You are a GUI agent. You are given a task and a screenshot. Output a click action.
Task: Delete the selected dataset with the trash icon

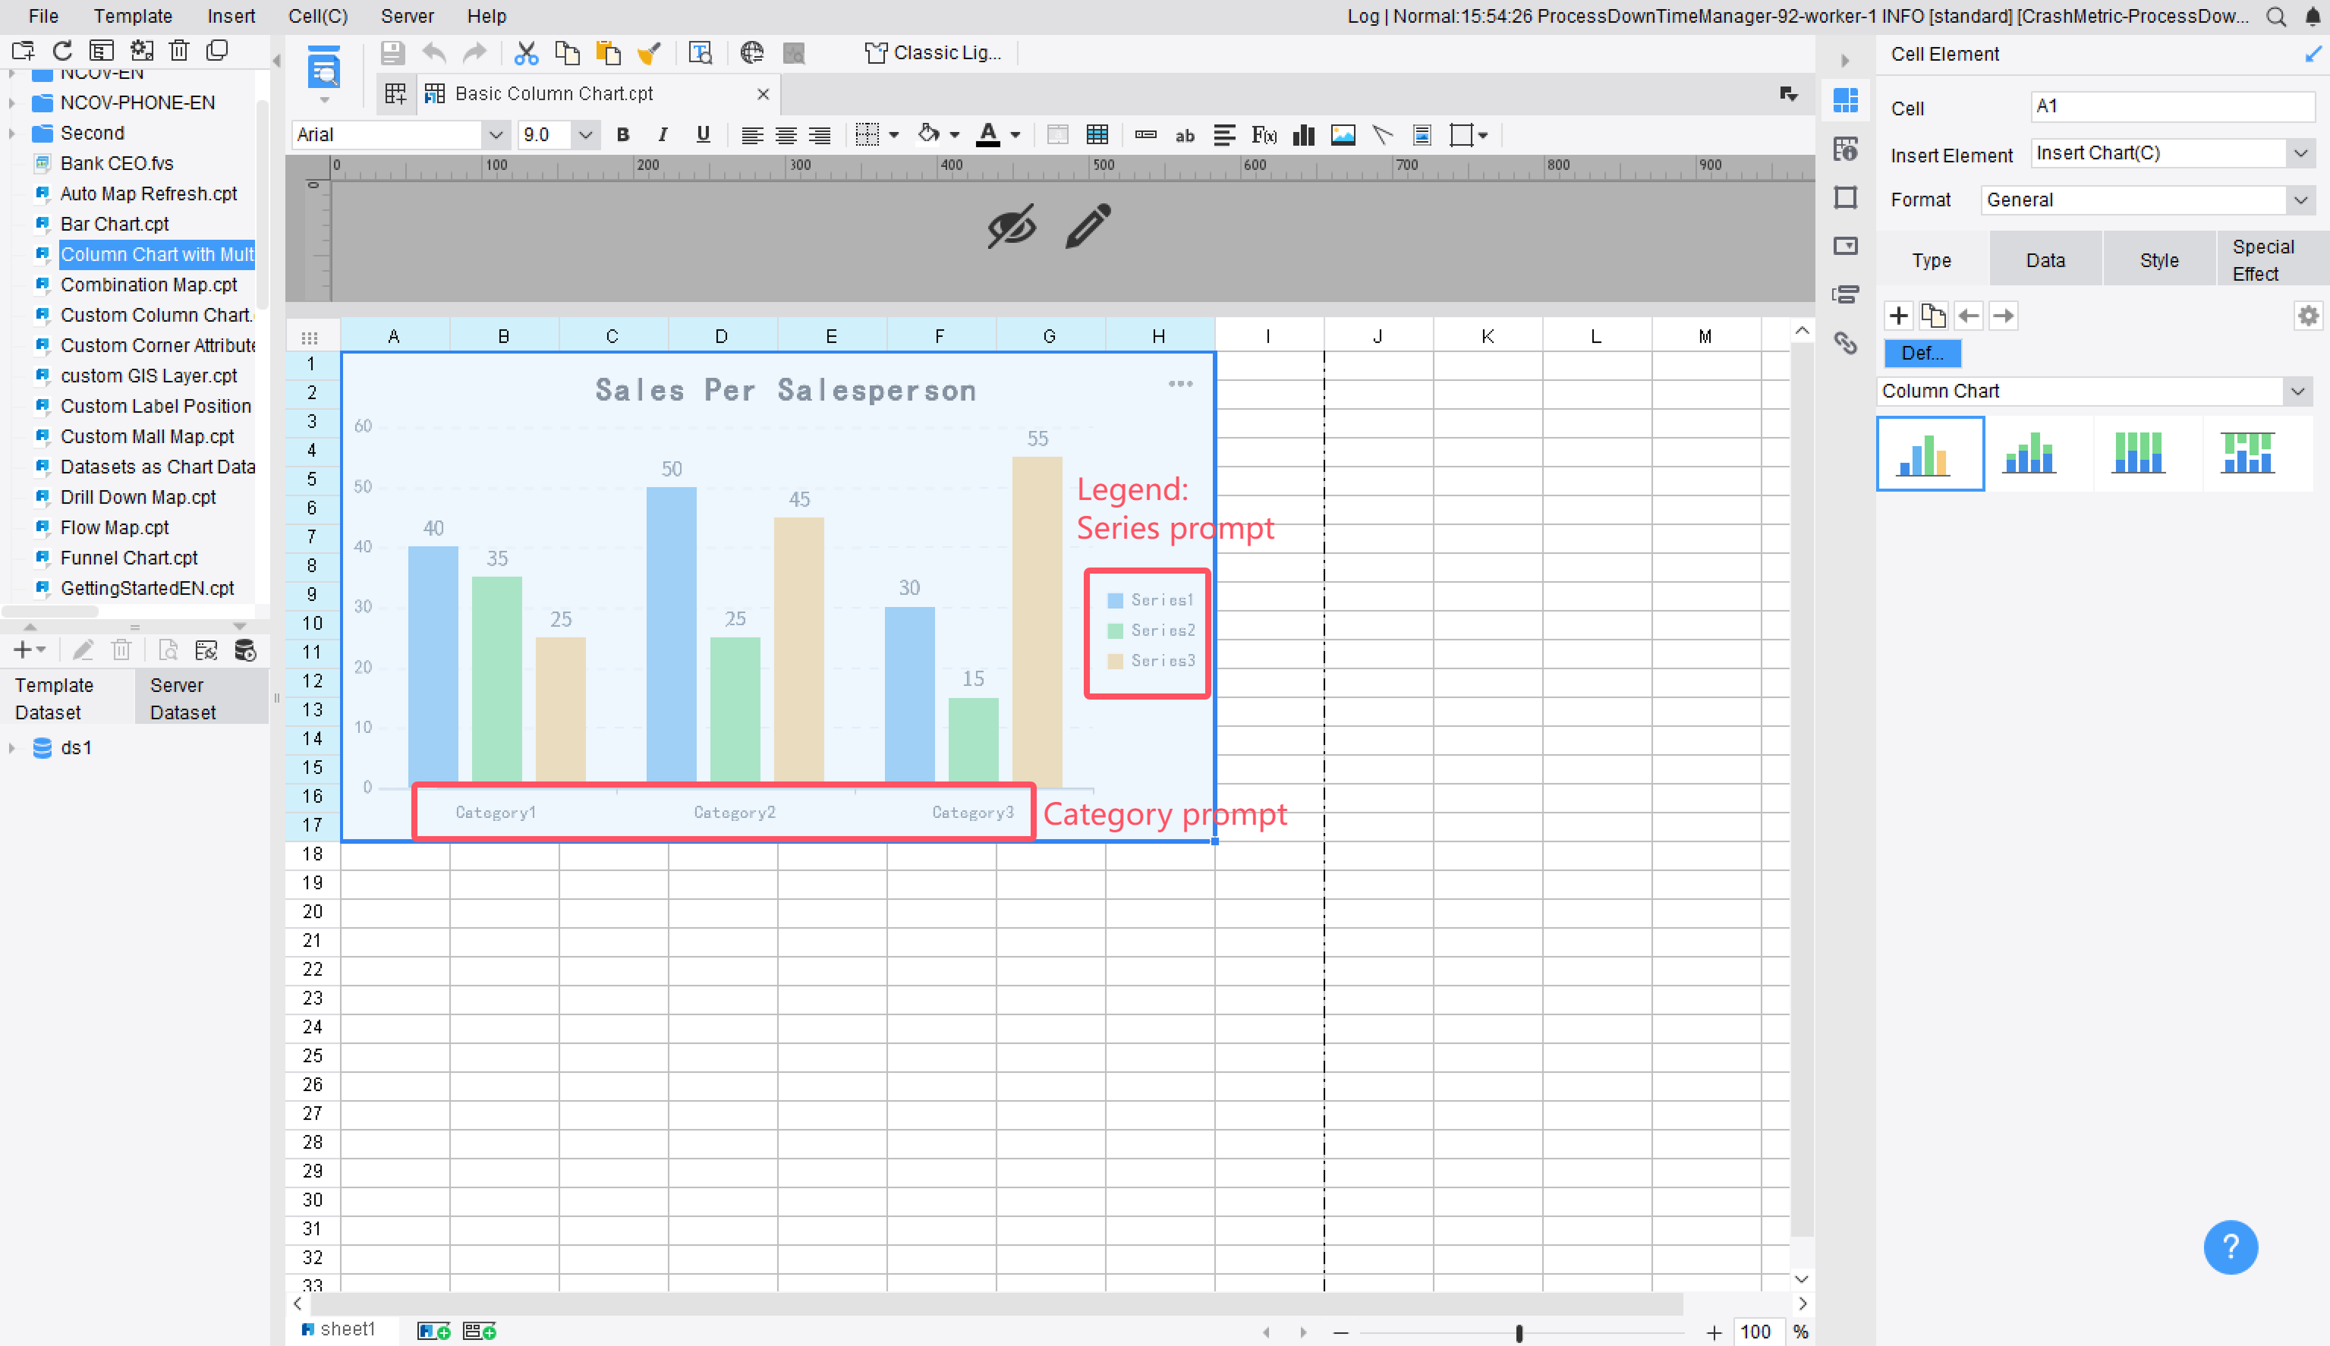[x=121, y=649]
